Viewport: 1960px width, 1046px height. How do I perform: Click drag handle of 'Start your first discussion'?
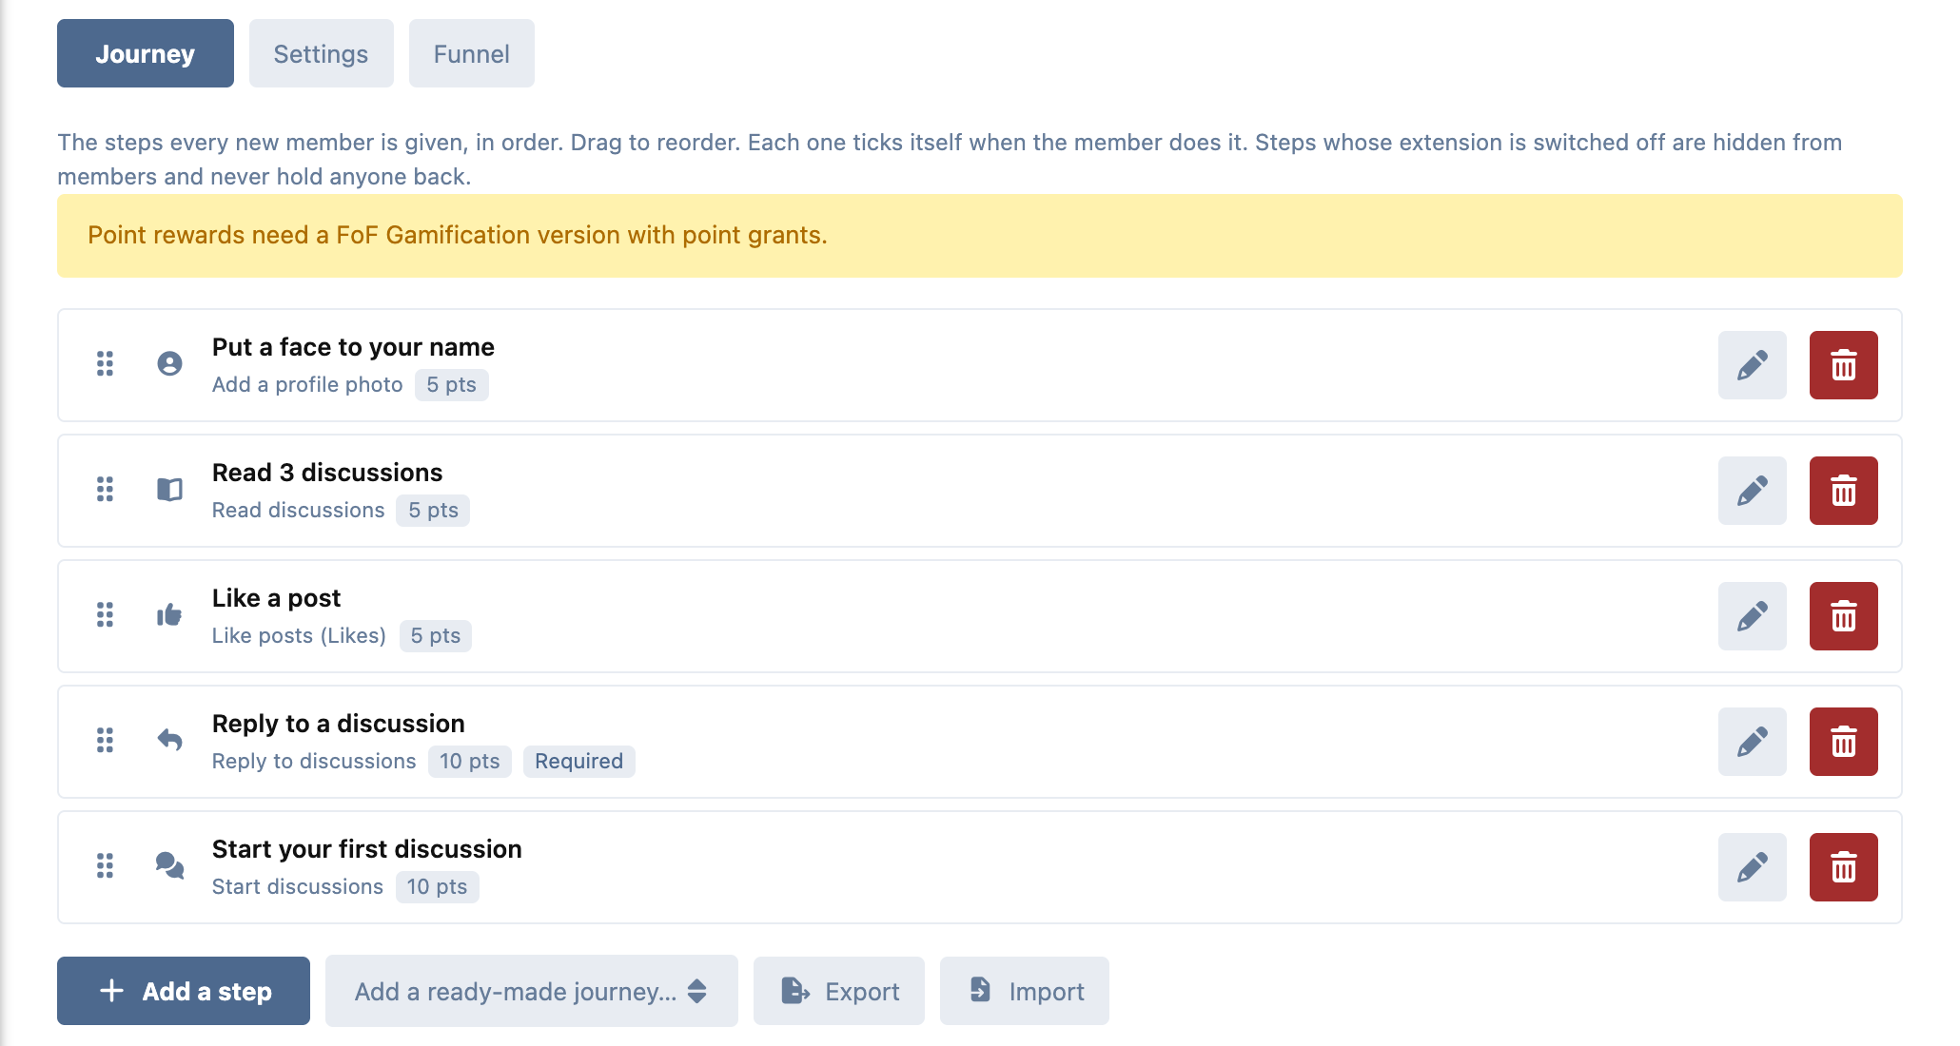[x=105, y=866]
